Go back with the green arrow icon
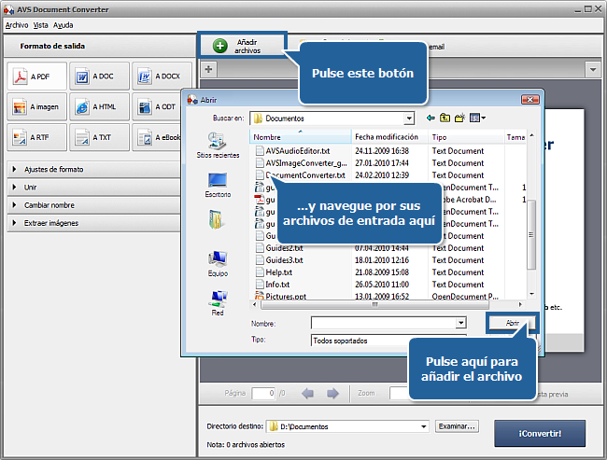 pos(431,118)
